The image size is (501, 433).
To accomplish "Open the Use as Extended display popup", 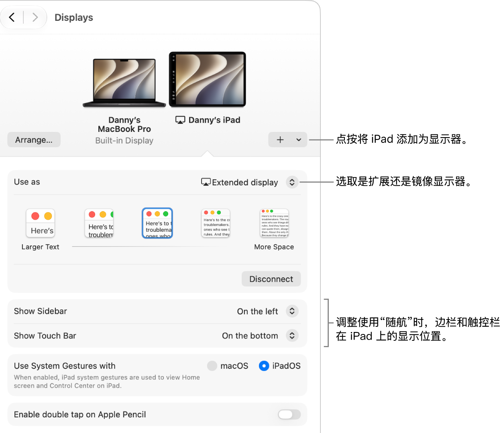I will (292, 182).
